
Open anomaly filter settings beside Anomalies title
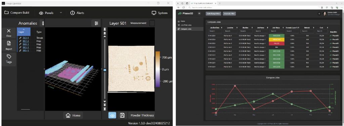click(x=43, y=23)
